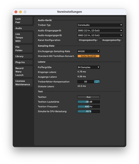Open the Audio-Ausgangsgerät device dropdown
This screenshot has width=139, height=164.
coord(100,35)
